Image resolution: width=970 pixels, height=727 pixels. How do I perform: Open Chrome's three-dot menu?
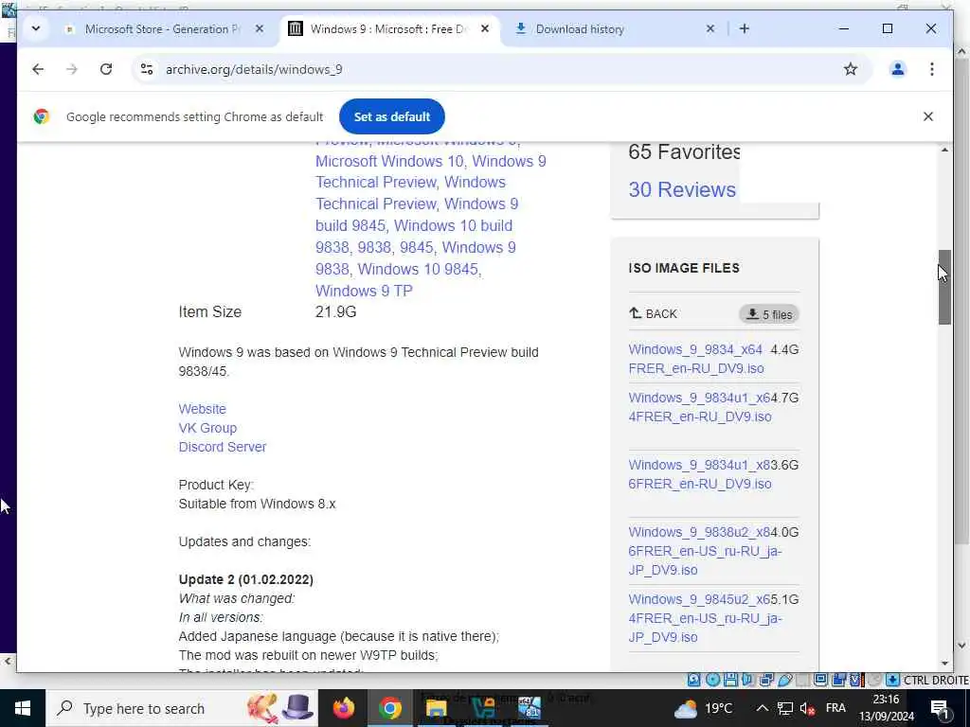(932, 69)
